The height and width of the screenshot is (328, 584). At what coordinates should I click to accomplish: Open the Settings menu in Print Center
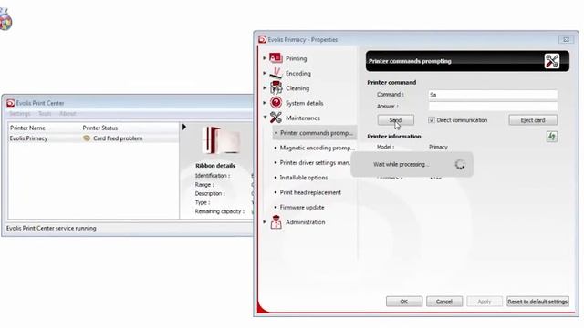coord(20,114)
